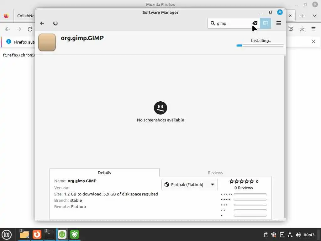Click Size: 1.2 GB to download text
This screenshot has height=241, width=321.
106,194
